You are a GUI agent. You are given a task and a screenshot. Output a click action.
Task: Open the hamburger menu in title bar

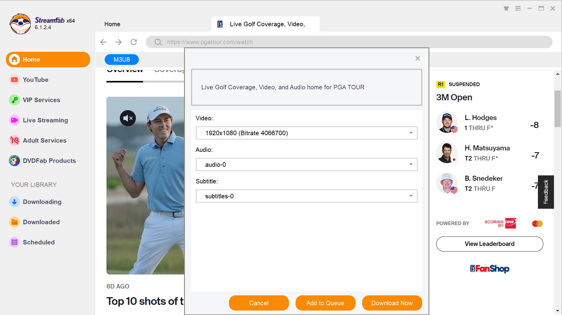518,8
